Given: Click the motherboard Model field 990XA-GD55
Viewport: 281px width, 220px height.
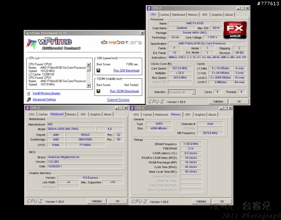Looking at the screenshot, I should click(71, 129).
